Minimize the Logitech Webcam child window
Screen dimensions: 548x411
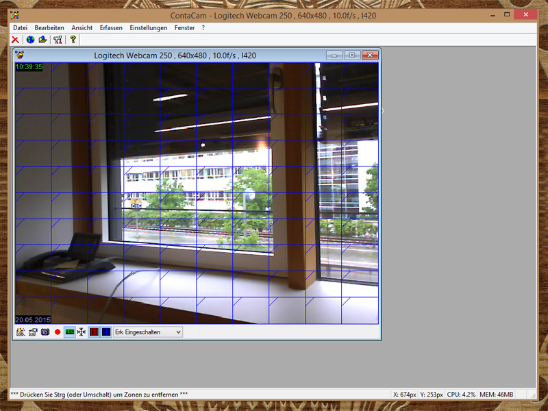tap(334, 55)
